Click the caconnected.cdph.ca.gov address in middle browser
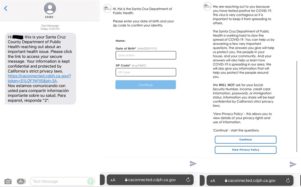 point(152,180)
